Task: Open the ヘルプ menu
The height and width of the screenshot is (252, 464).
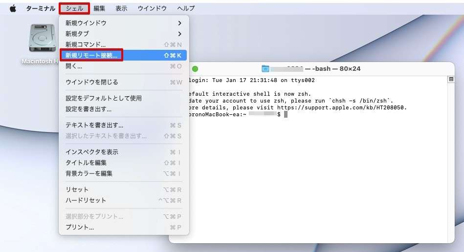Action: pos(186,8)
